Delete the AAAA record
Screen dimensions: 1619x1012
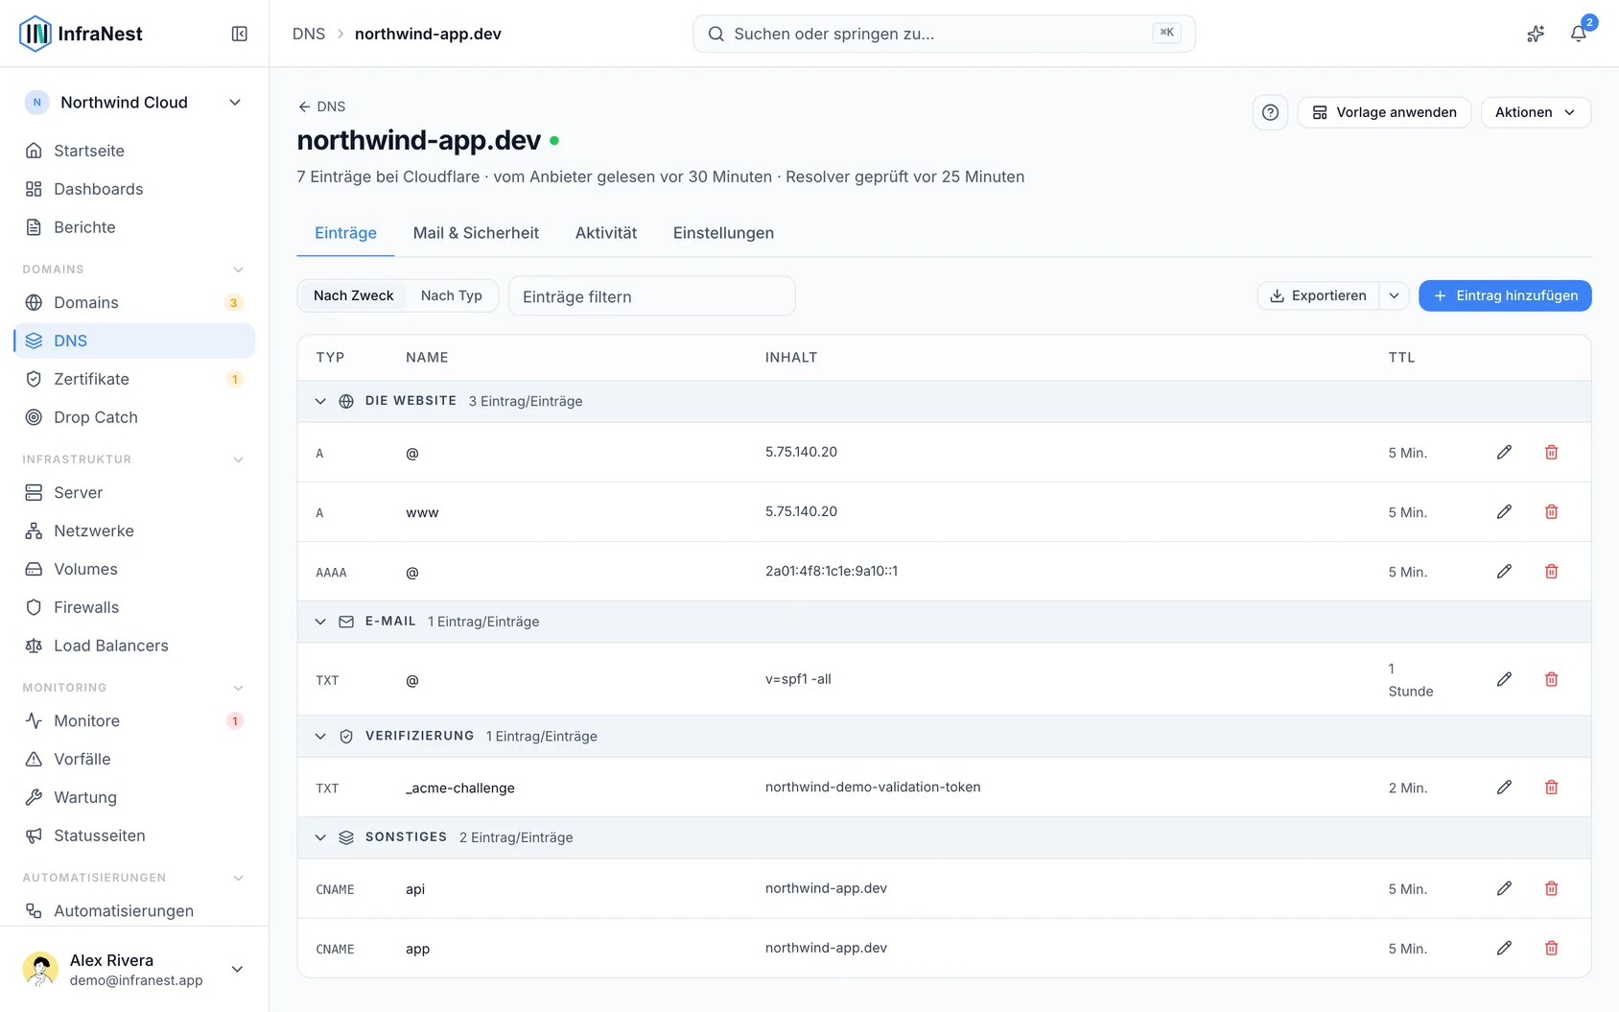pos(1551,572)
